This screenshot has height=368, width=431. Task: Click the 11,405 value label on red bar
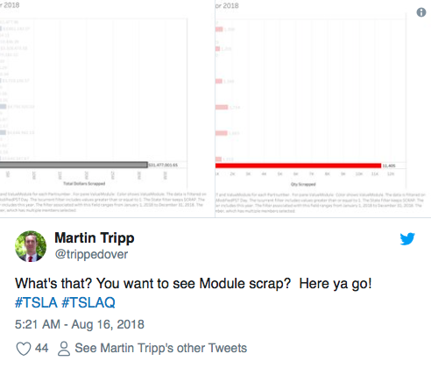pos(389,166)
